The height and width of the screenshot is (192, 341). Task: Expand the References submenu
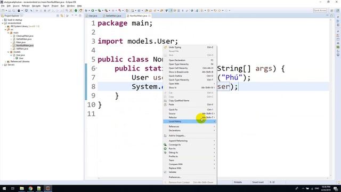pyautogui.click(x=190, y=127)
